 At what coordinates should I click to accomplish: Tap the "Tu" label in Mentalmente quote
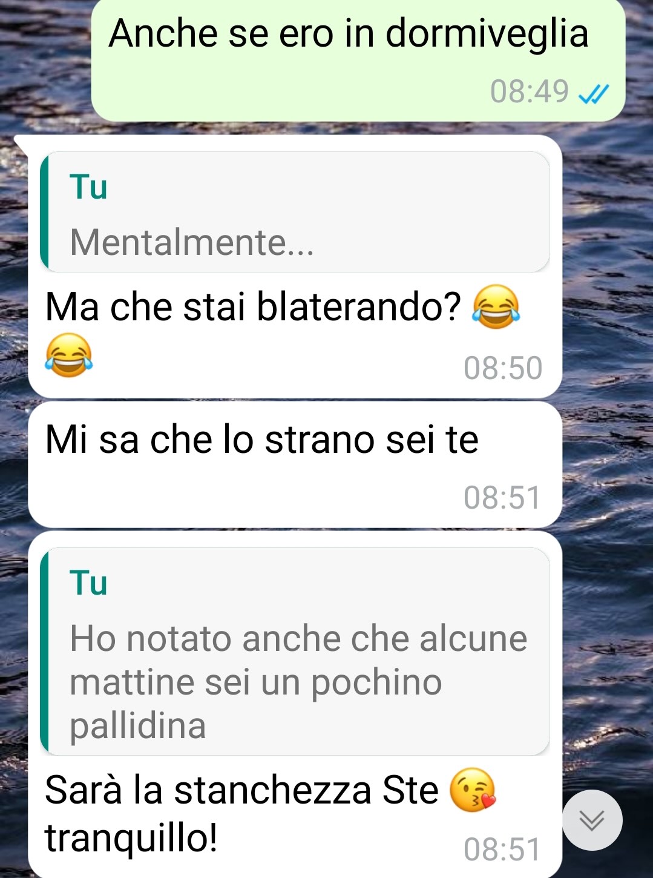(x=88, y=186)
